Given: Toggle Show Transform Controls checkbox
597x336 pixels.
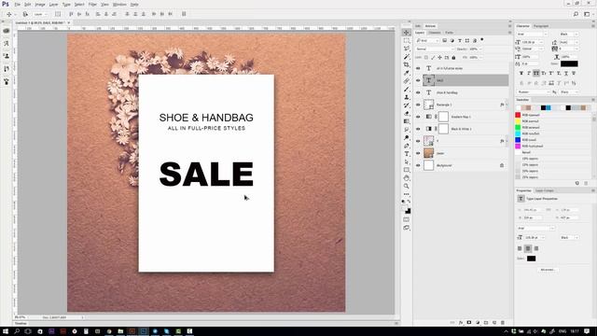Looking at the screenshot, I should coord(58,14).
